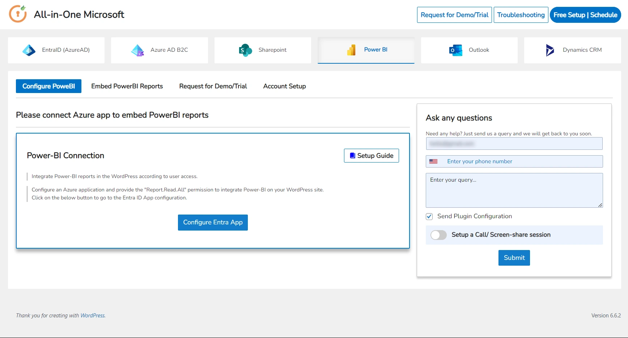Open Request for Demo/Trial sub-tab
The image size is (628, 338).
213,86
